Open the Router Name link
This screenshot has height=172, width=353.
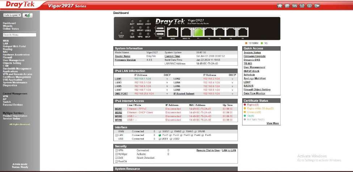[x=122, y=56]
